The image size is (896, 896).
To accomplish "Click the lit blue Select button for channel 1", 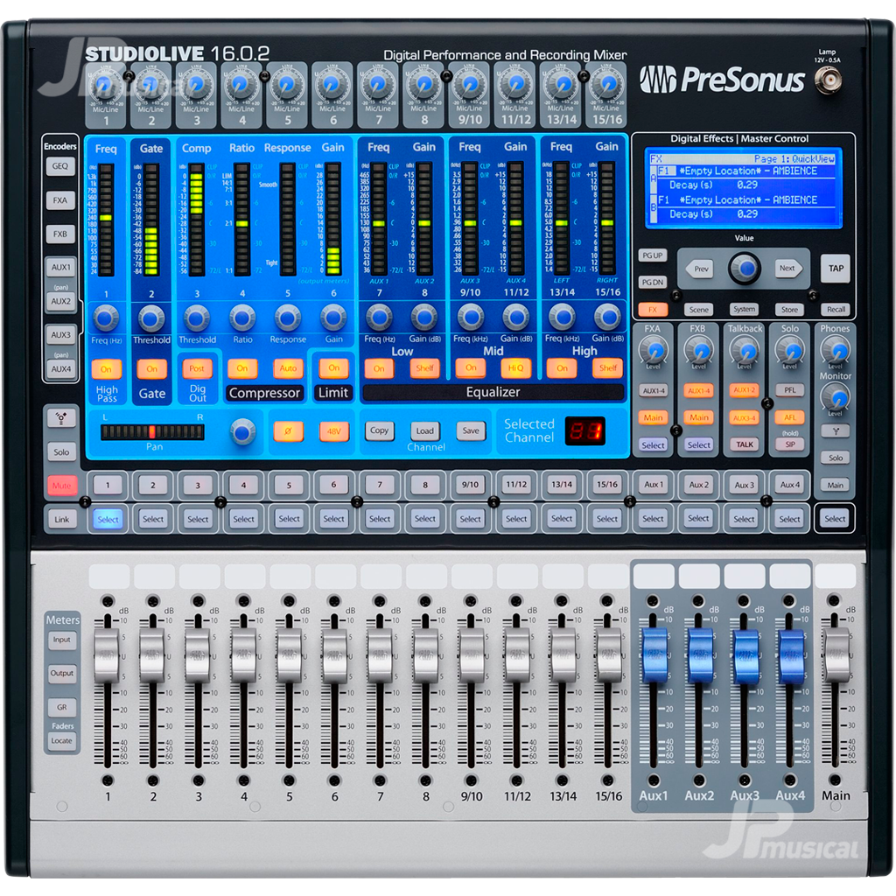I will point(108,520).
